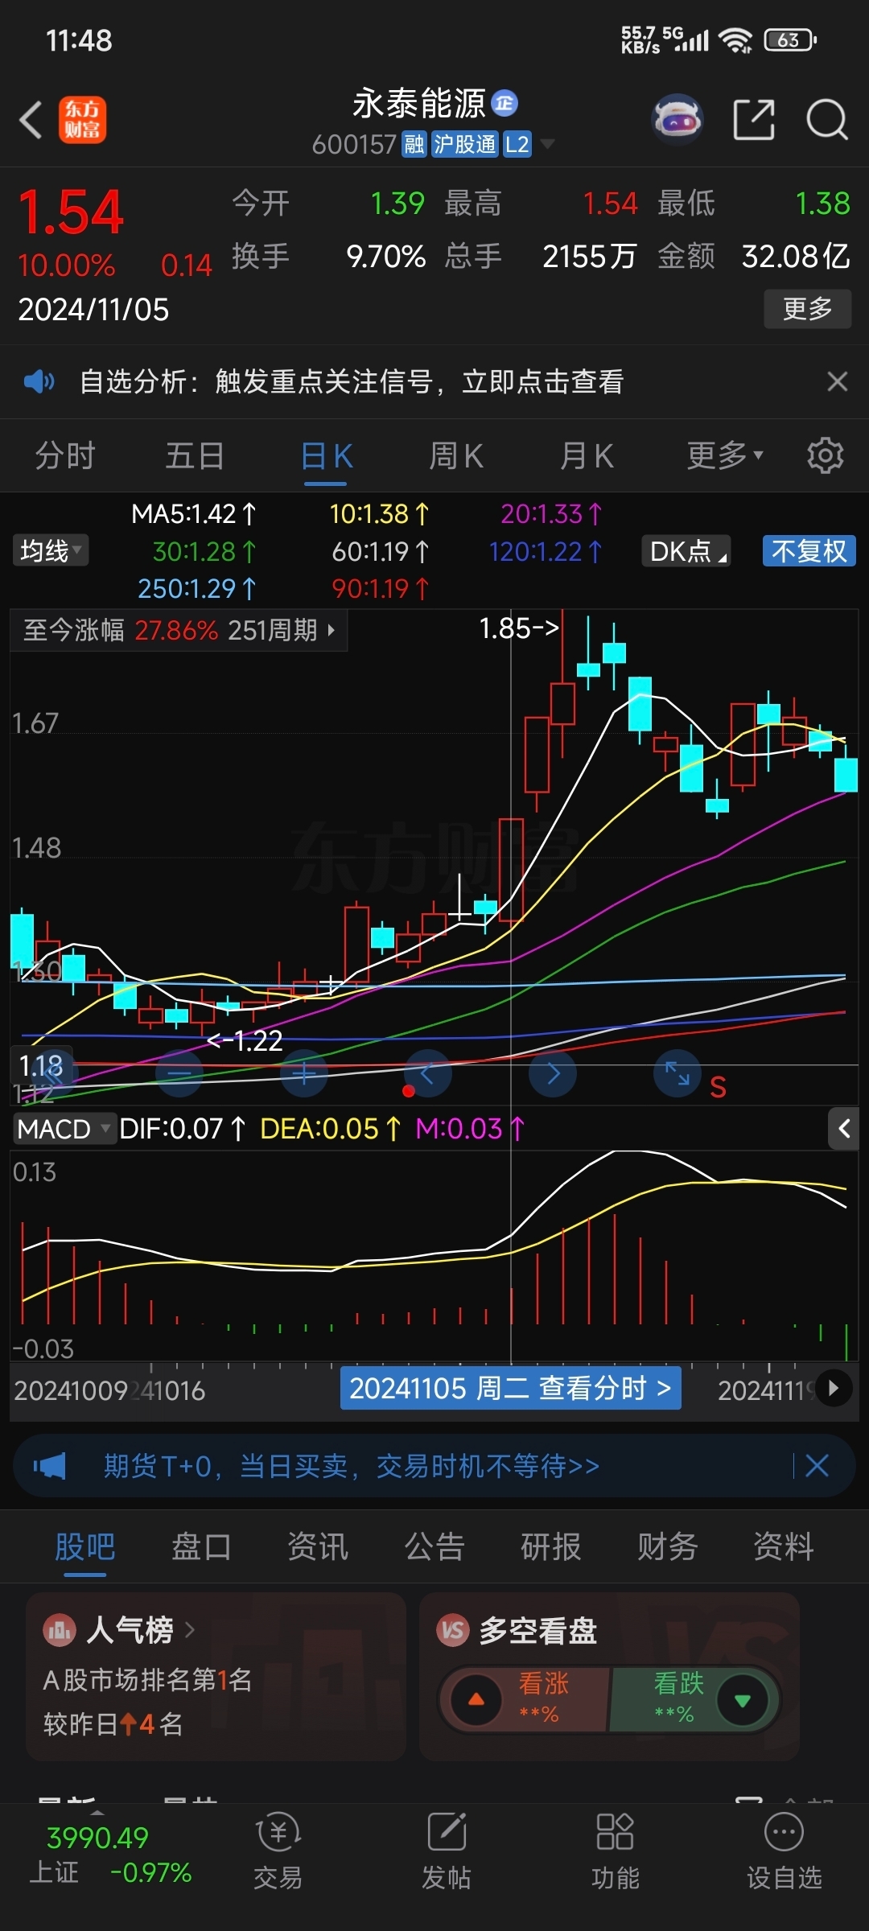This screenshot has height=1931, width=869.
Task: Move chart cursor right arrow
Action: 553,1073
